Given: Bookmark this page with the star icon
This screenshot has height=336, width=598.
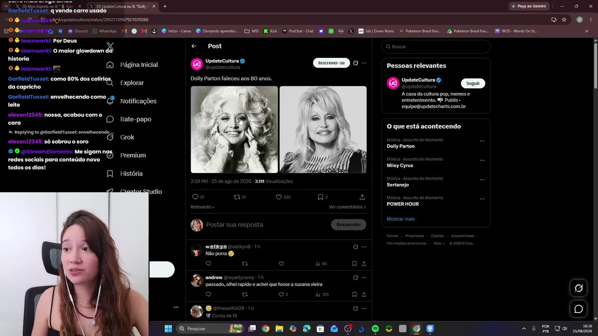Looking at the screenshot, I should tap(564, 20).
